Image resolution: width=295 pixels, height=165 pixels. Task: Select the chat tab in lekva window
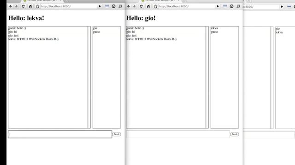(x=41, y=1)
